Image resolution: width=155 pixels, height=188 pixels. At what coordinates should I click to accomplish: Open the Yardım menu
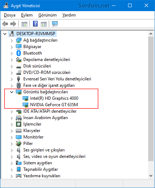click(x=69, y=15)
